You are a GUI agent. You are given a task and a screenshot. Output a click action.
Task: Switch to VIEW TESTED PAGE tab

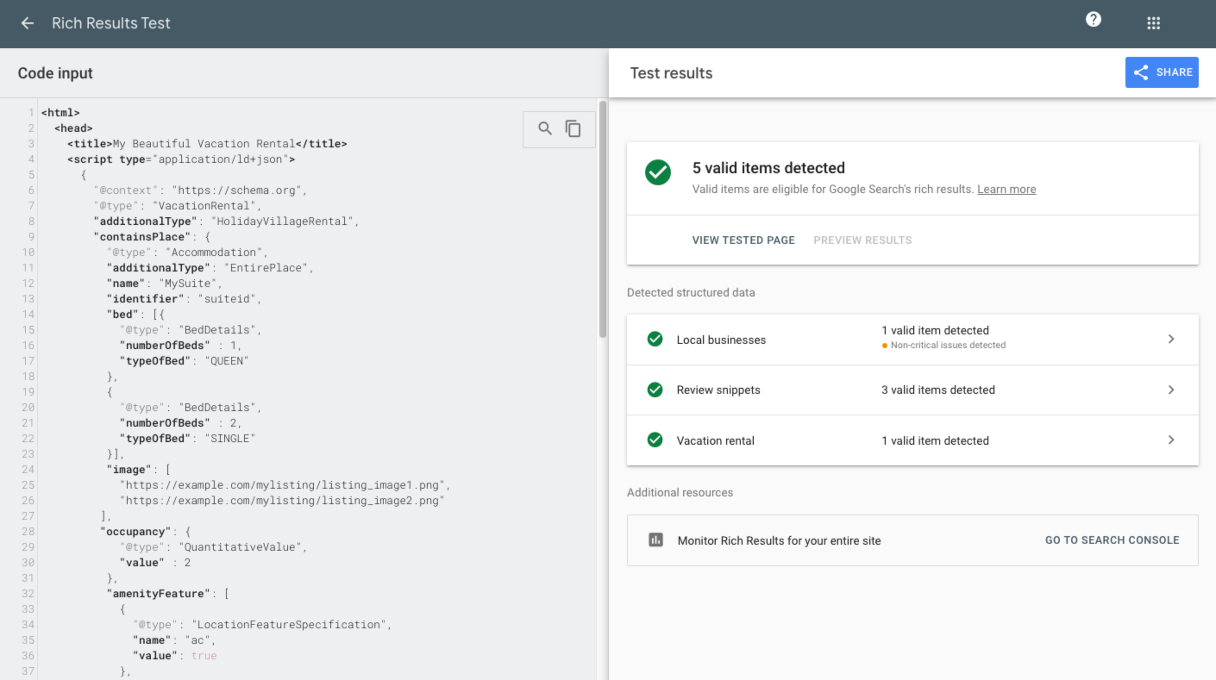(x=743, y=240)
